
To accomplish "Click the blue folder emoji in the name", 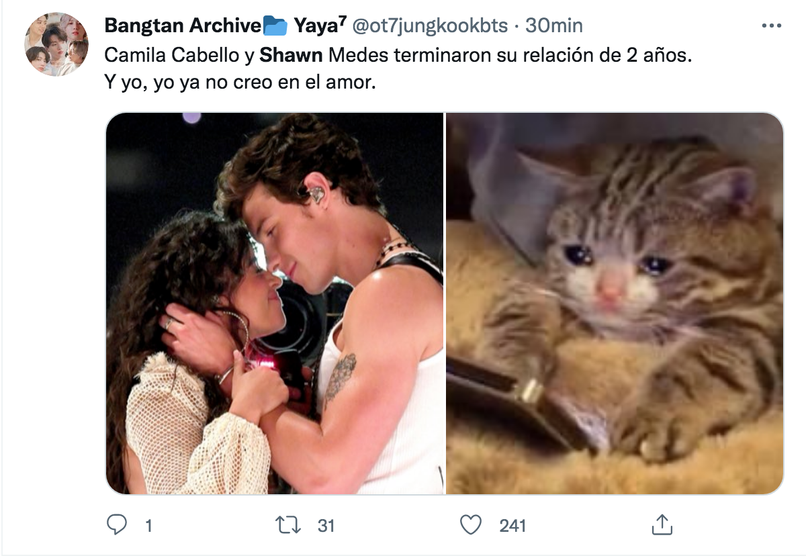I will point(275,26).
